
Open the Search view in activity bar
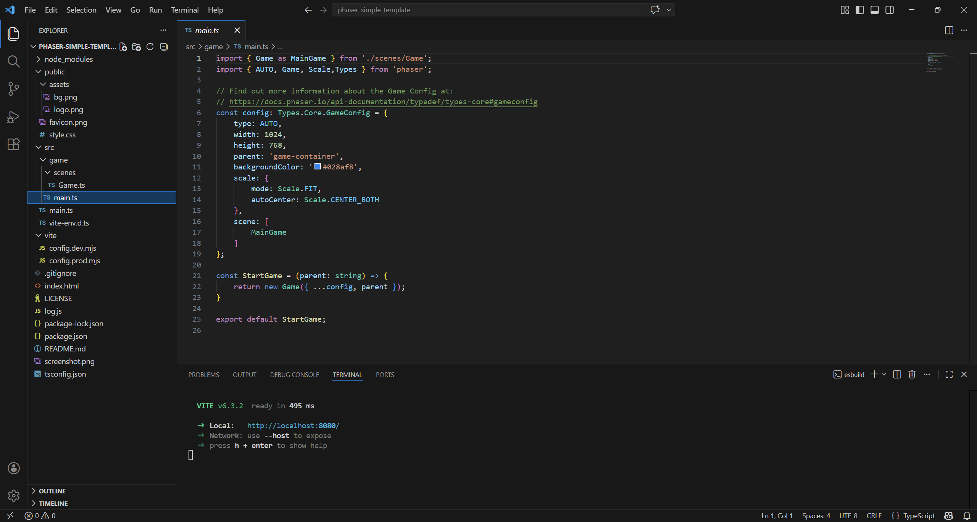tap(13, 61)
